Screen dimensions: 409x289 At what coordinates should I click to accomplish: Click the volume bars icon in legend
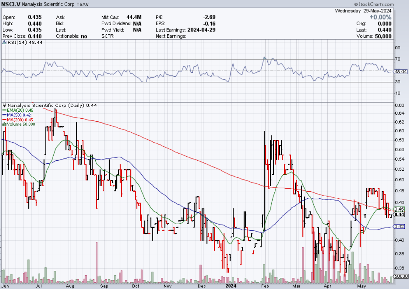(5, 124)
